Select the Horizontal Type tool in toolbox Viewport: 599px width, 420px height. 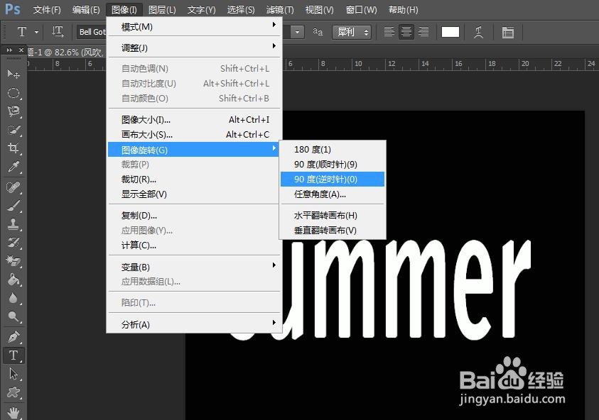[x=14, y=355]
